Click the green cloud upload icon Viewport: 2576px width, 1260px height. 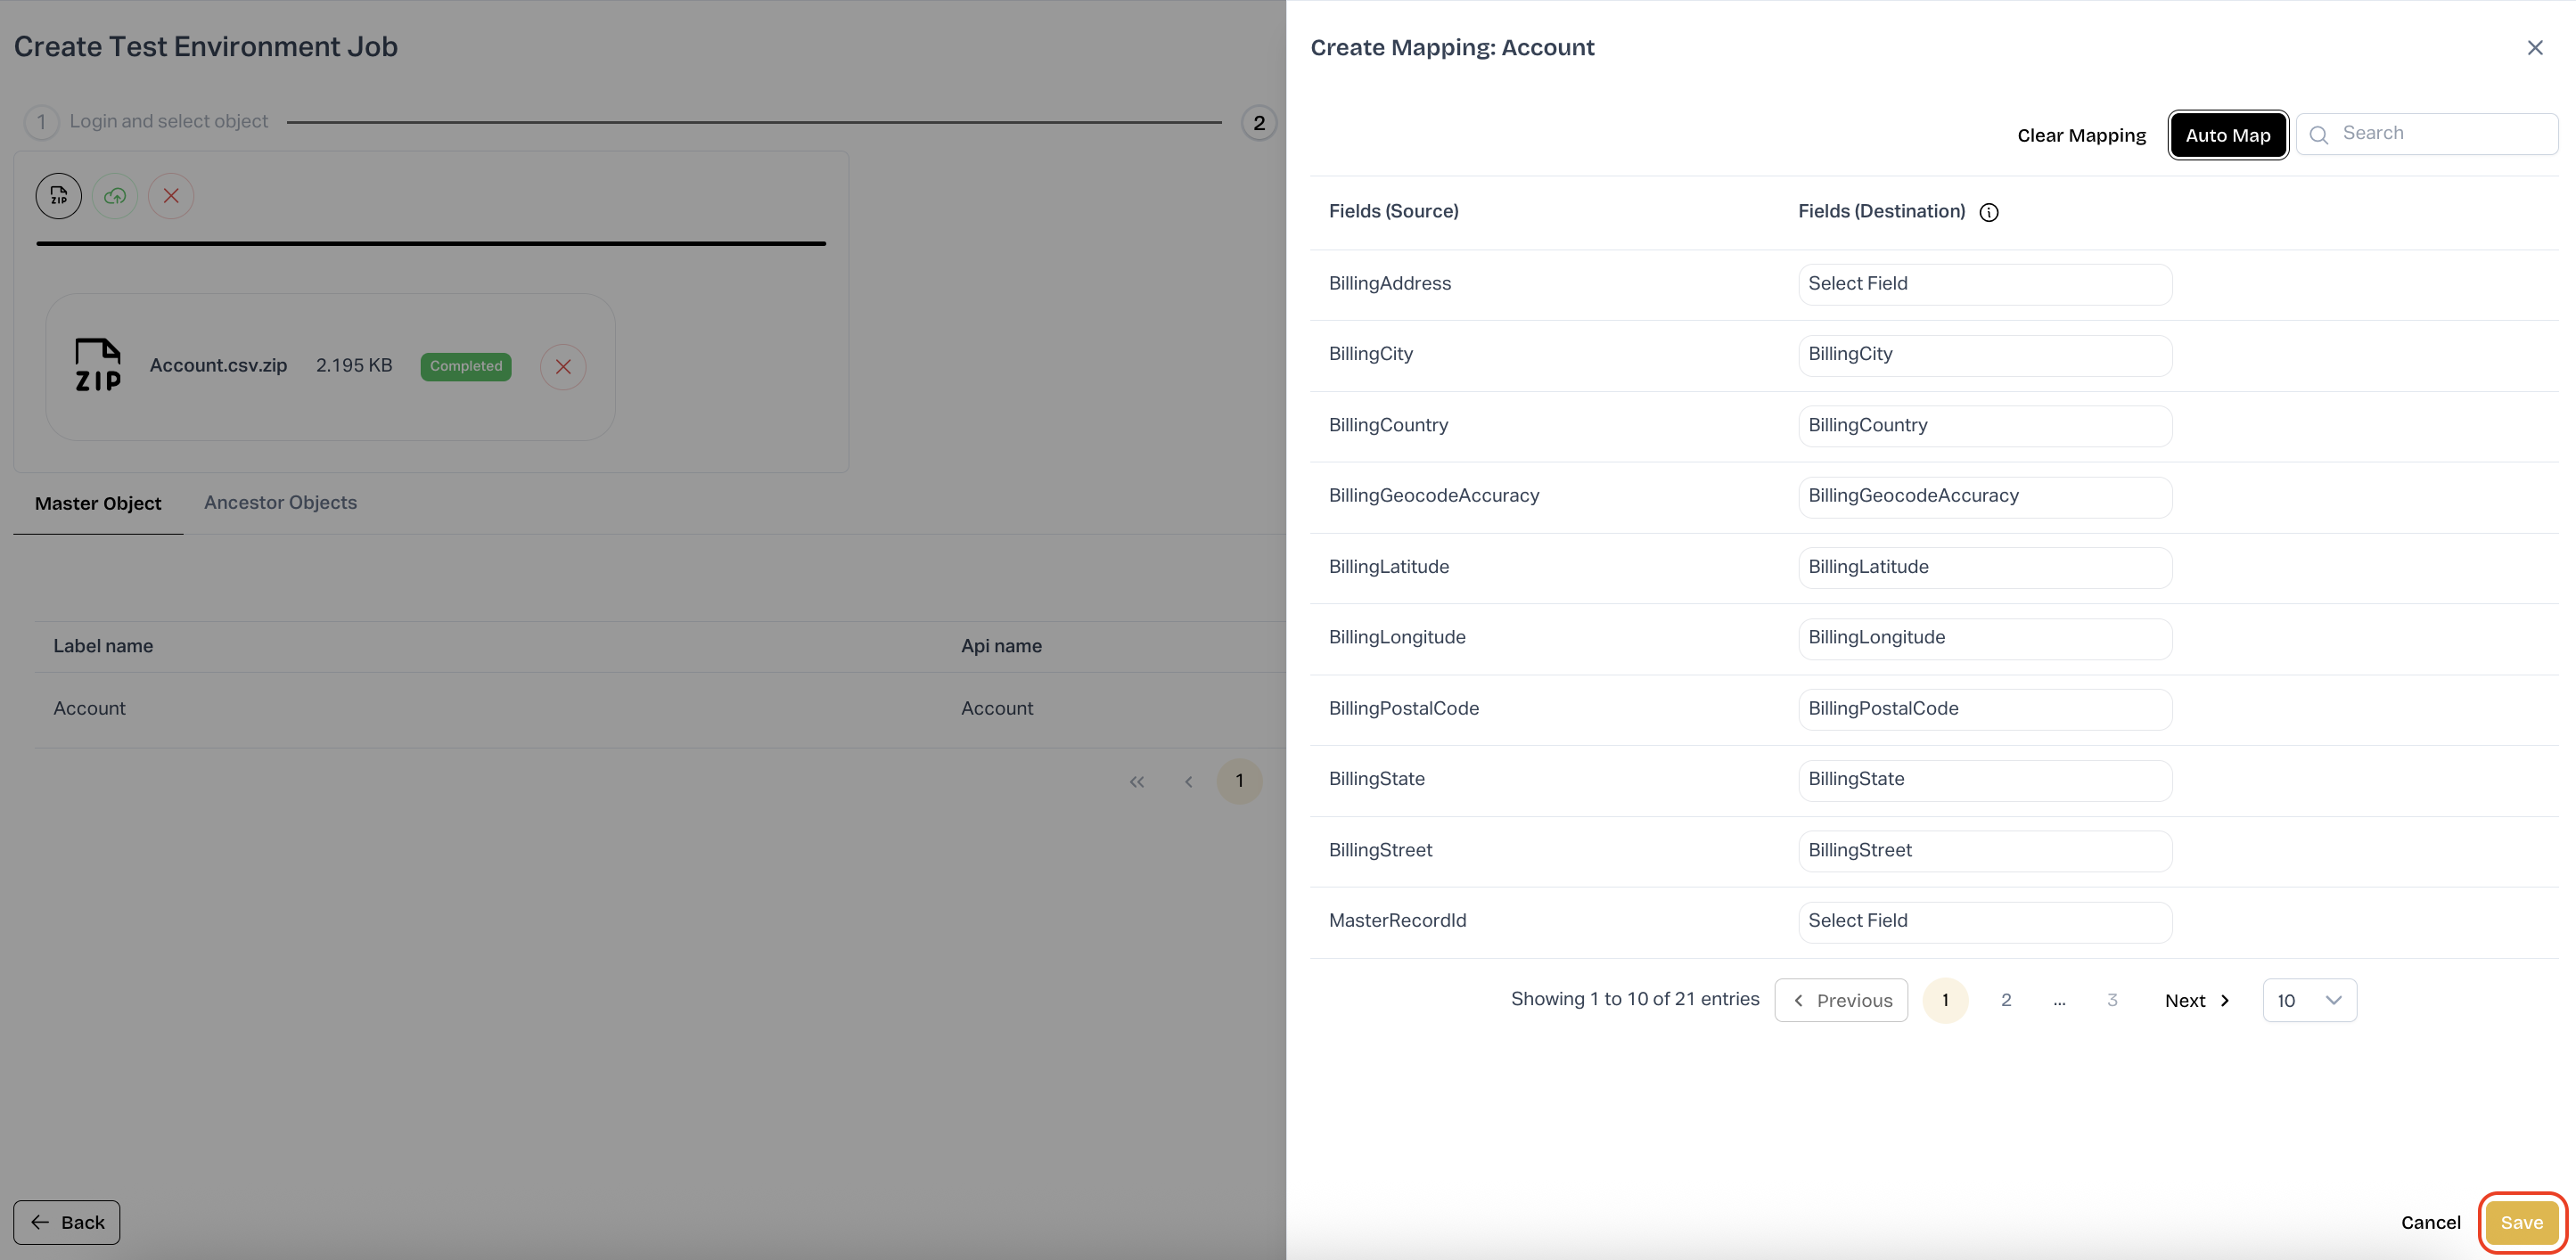click(x=115, y=196)
